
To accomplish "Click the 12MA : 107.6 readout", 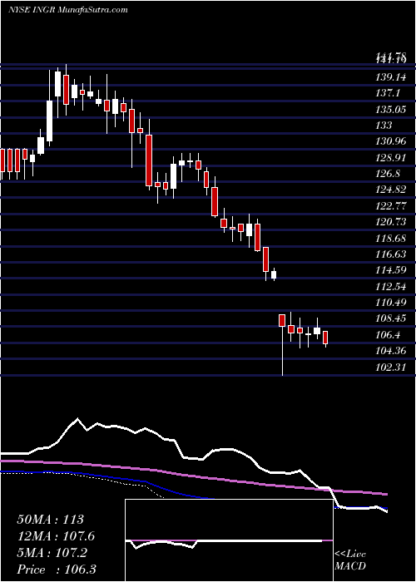I will 56,536.
